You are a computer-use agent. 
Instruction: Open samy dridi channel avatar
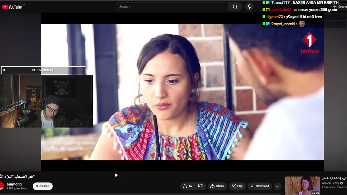coord(2,186)
